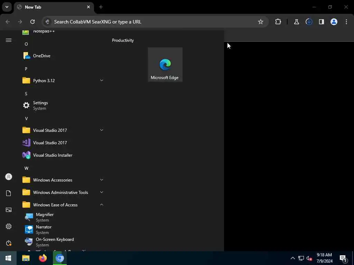Open the clock showing 9:18 AM
The height and width of the screenshot is (265, 354).
click(324, 258)
